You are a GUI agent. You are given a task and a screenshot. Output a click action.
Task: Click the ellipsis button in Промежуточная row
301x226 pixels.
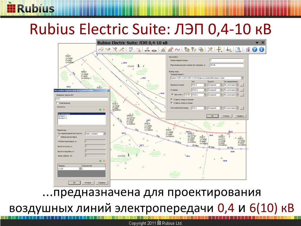[x=242, y=85]
